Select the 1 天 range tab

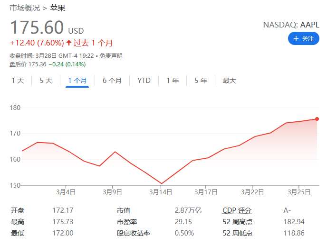tap(18, 81)
